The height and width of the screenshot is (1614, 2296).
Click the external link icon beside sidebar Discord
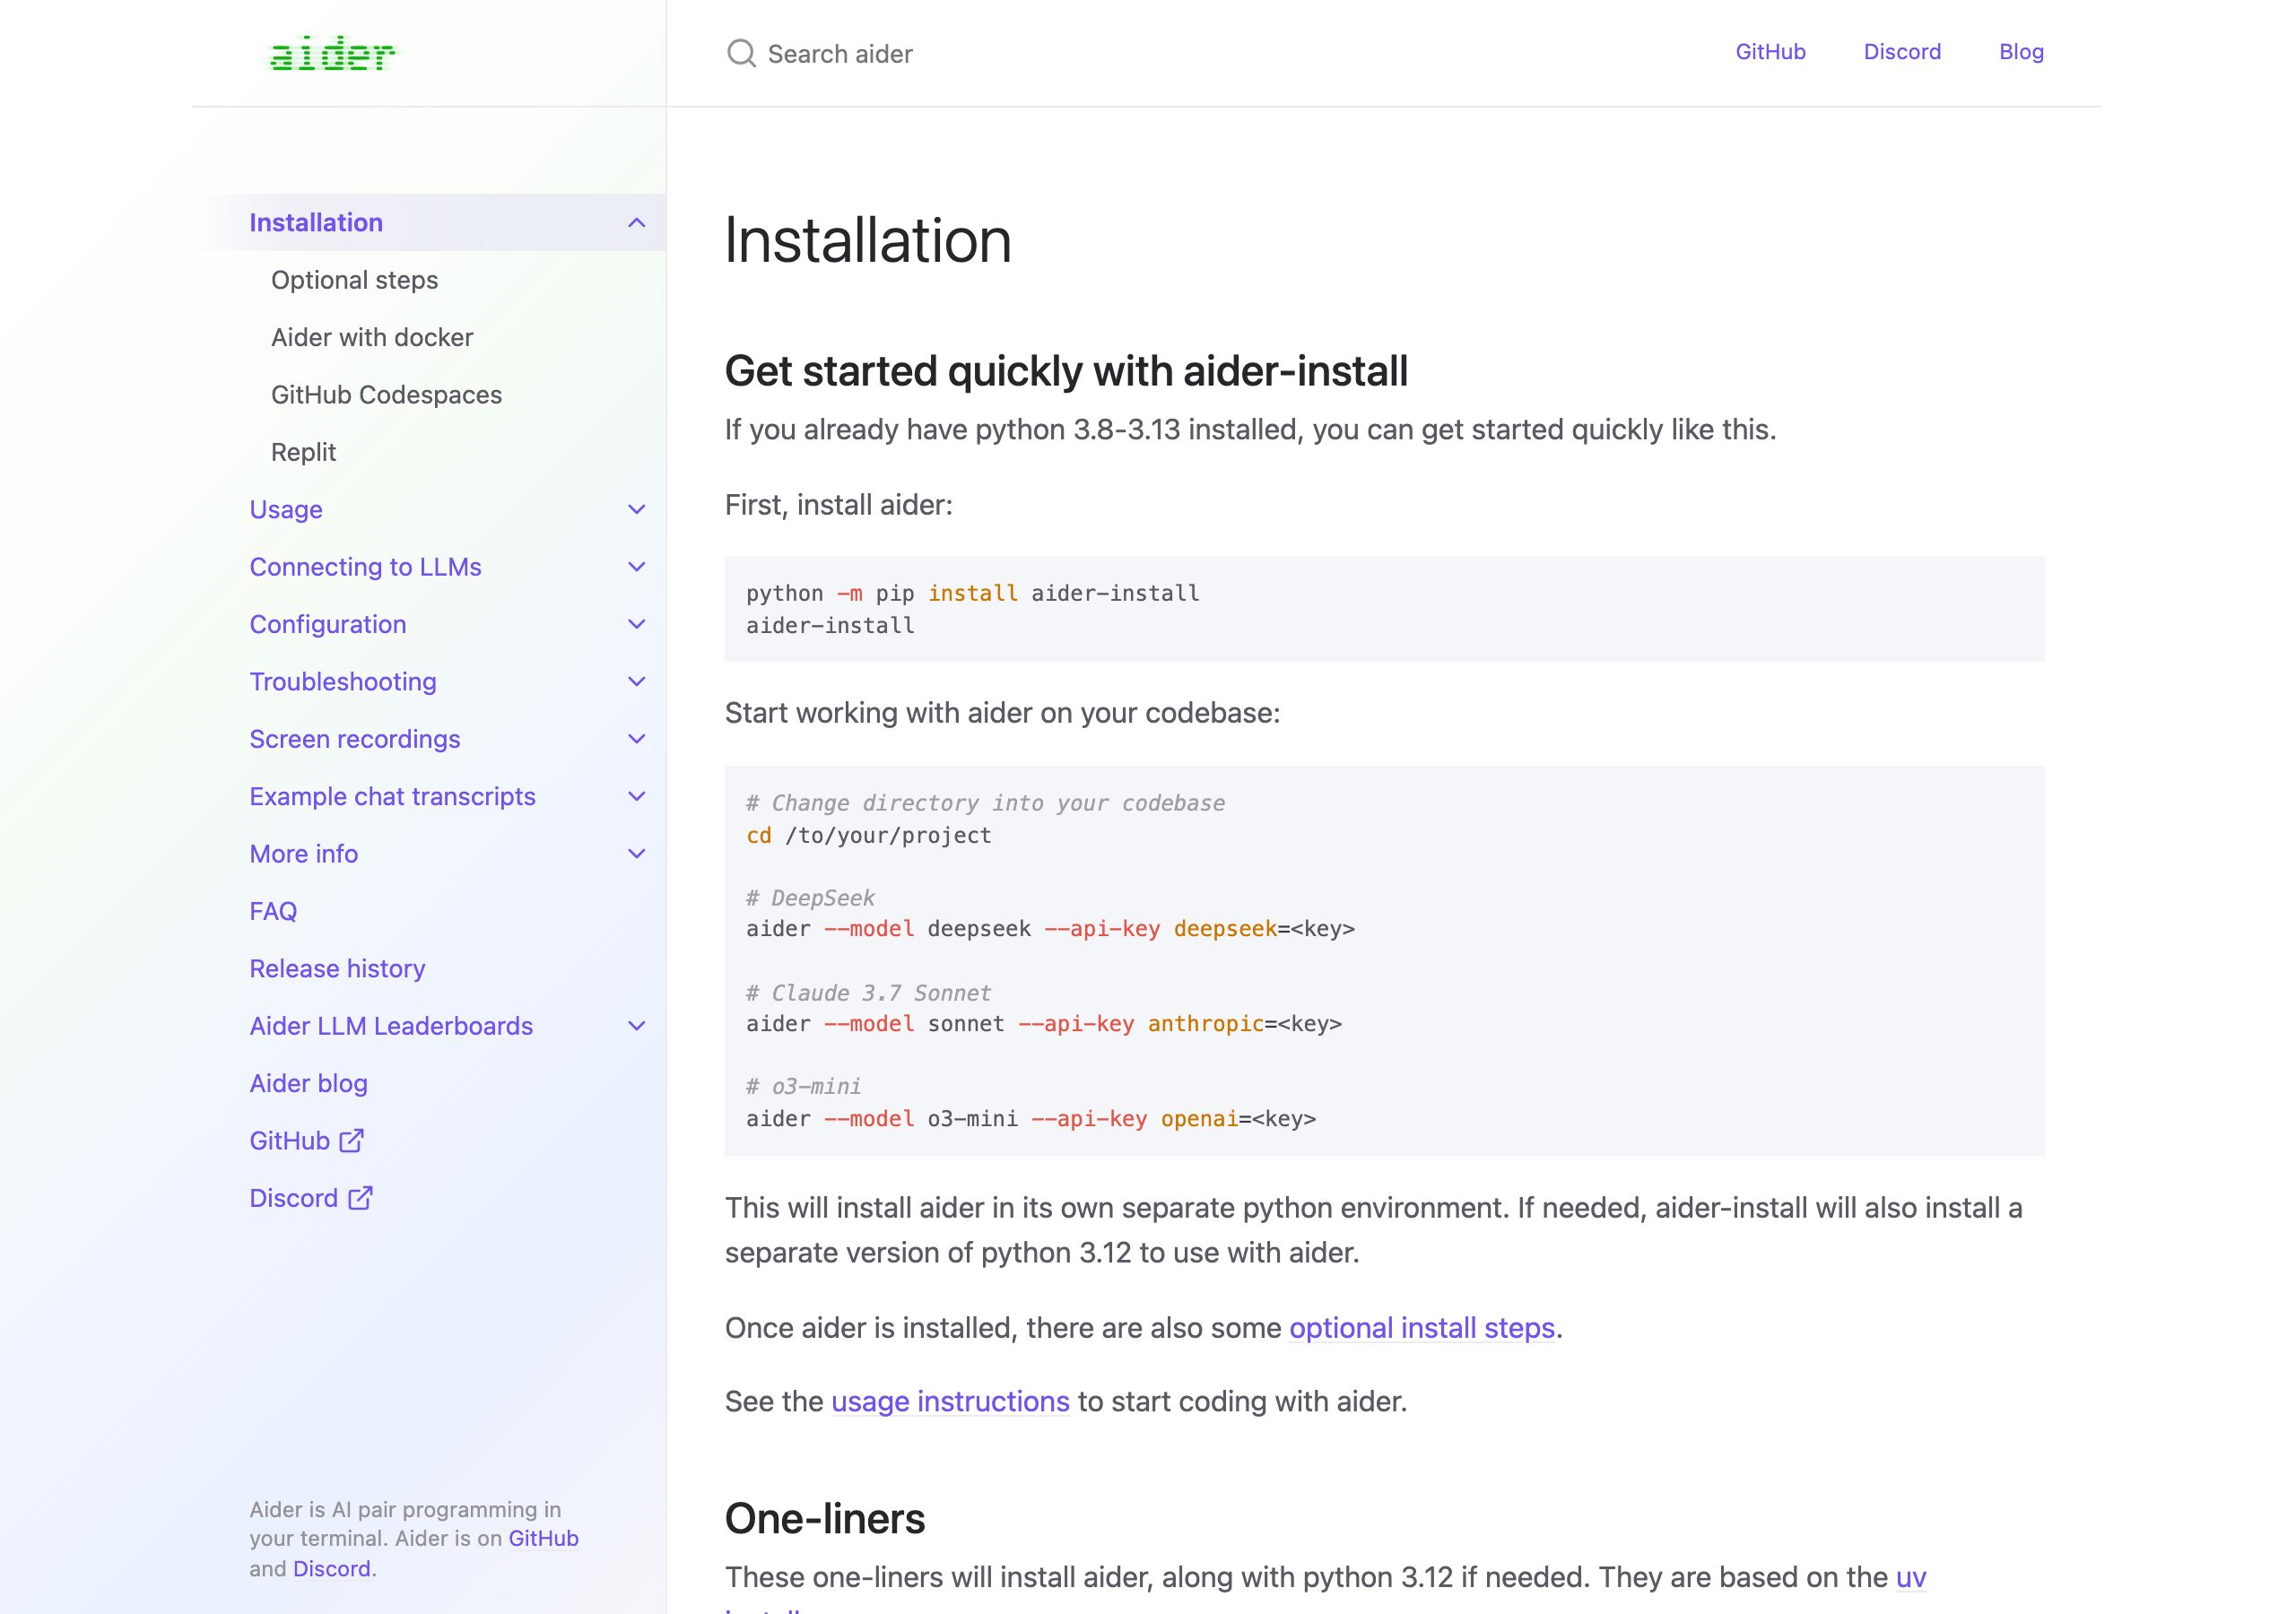click(x=360, y=1198)
